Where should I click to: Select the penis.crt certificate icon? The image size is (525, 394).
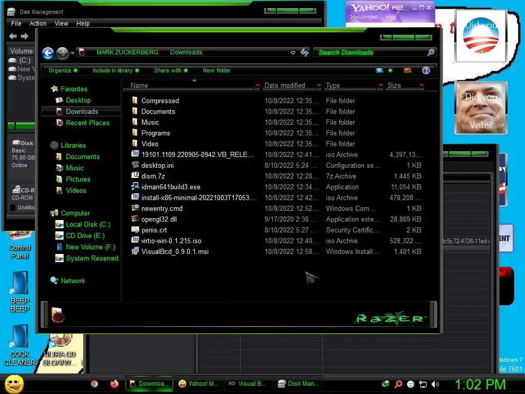pyautogui.click(x=135, y=229)
